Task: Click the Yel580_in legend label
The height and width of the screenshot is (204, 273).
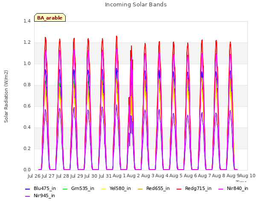Action: coord(120,188)
